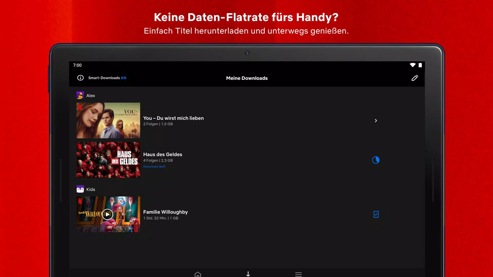Select the Haus des Geldes title
This screenshot has height=277, width=493.
[163, 154]
